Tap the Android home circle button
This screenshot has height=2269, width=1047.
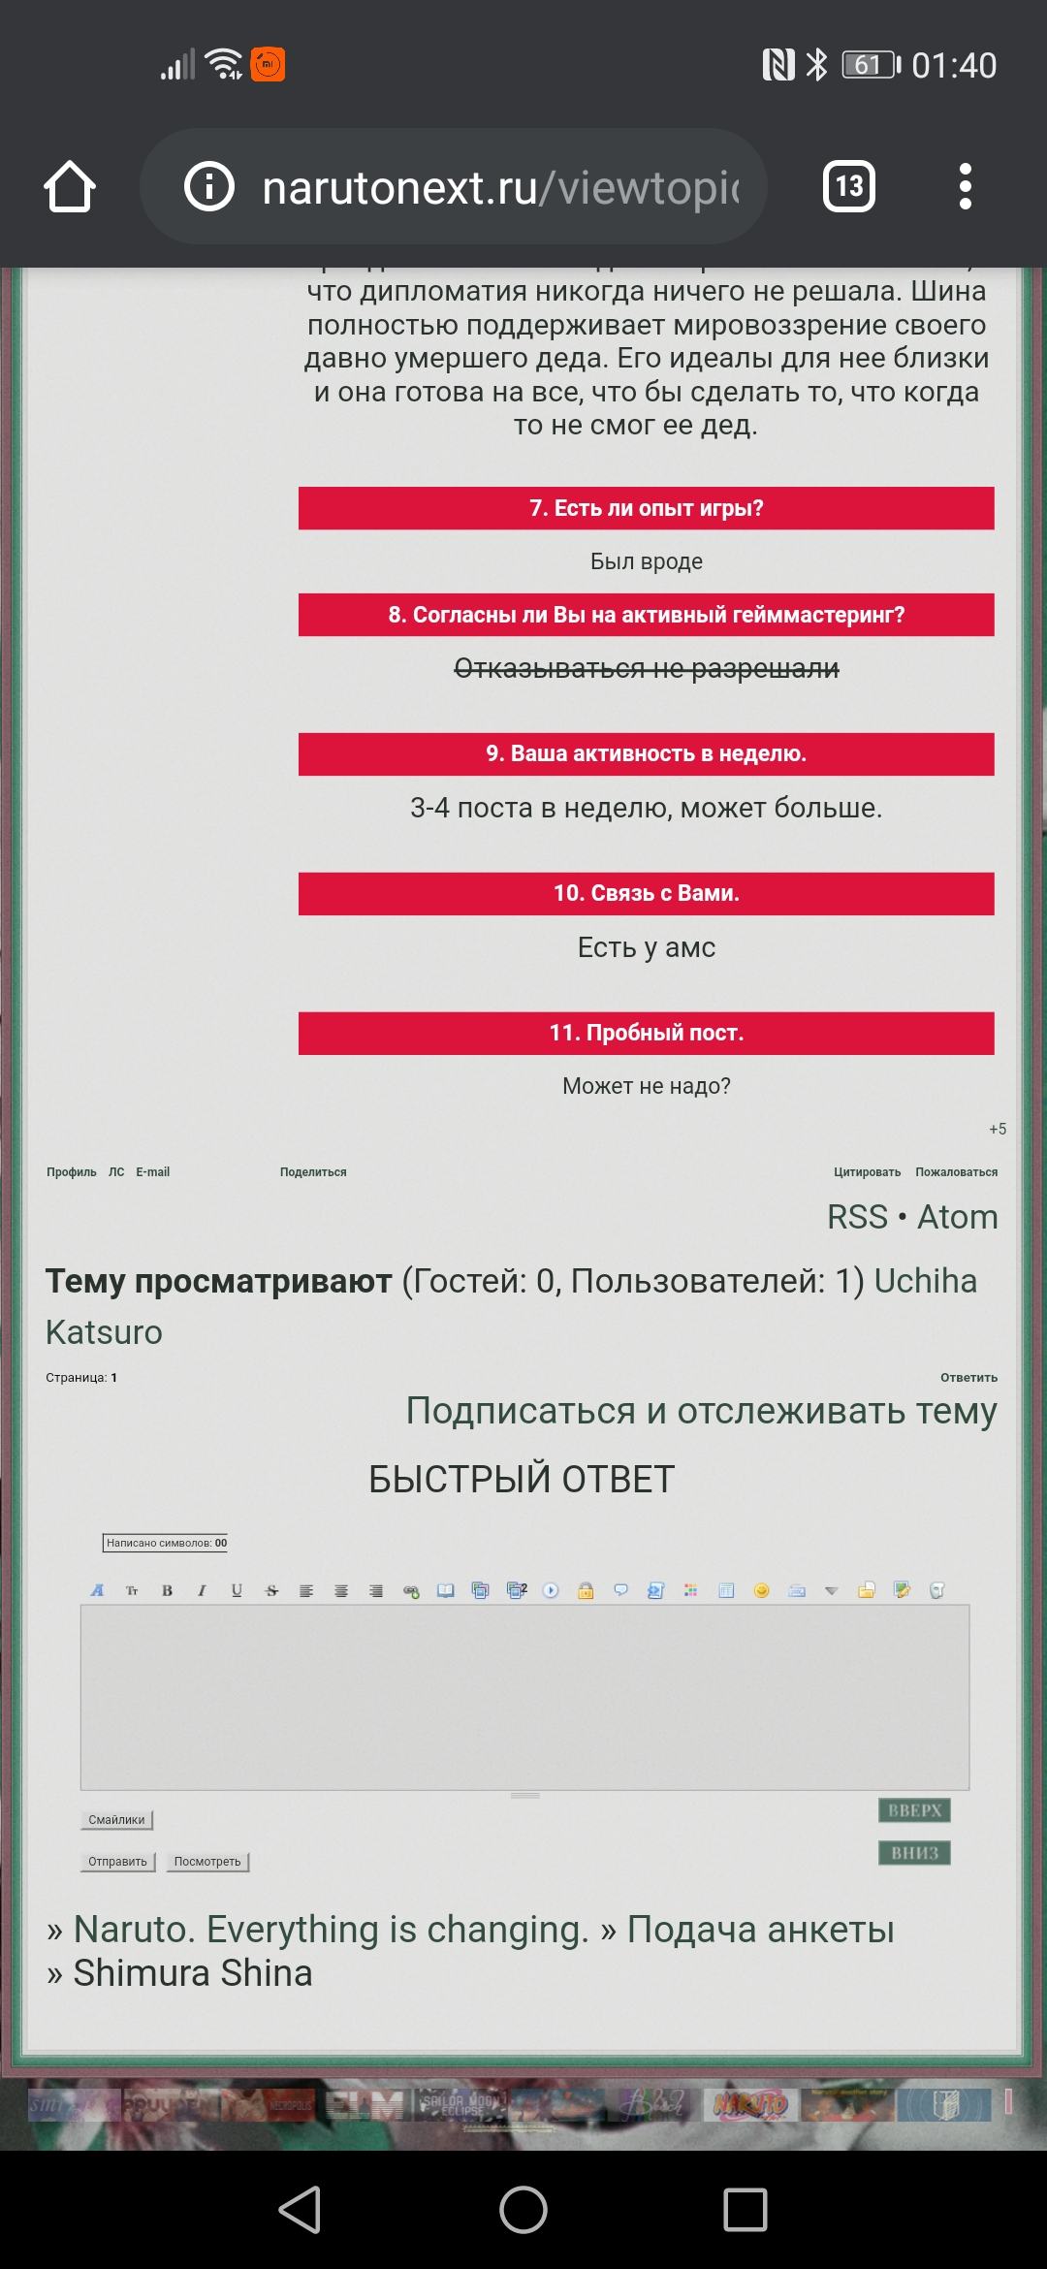[523, 2210]
